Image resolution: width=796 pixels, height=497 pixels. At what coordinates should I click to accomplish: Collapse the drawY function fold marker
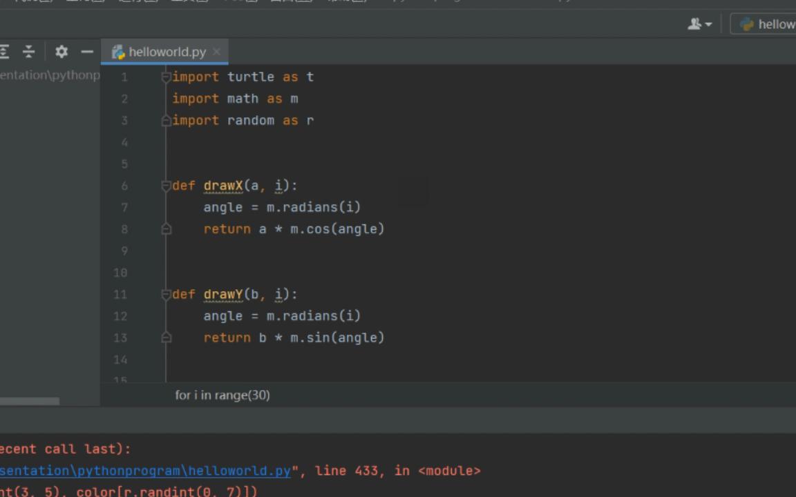[x=166, y=295]
